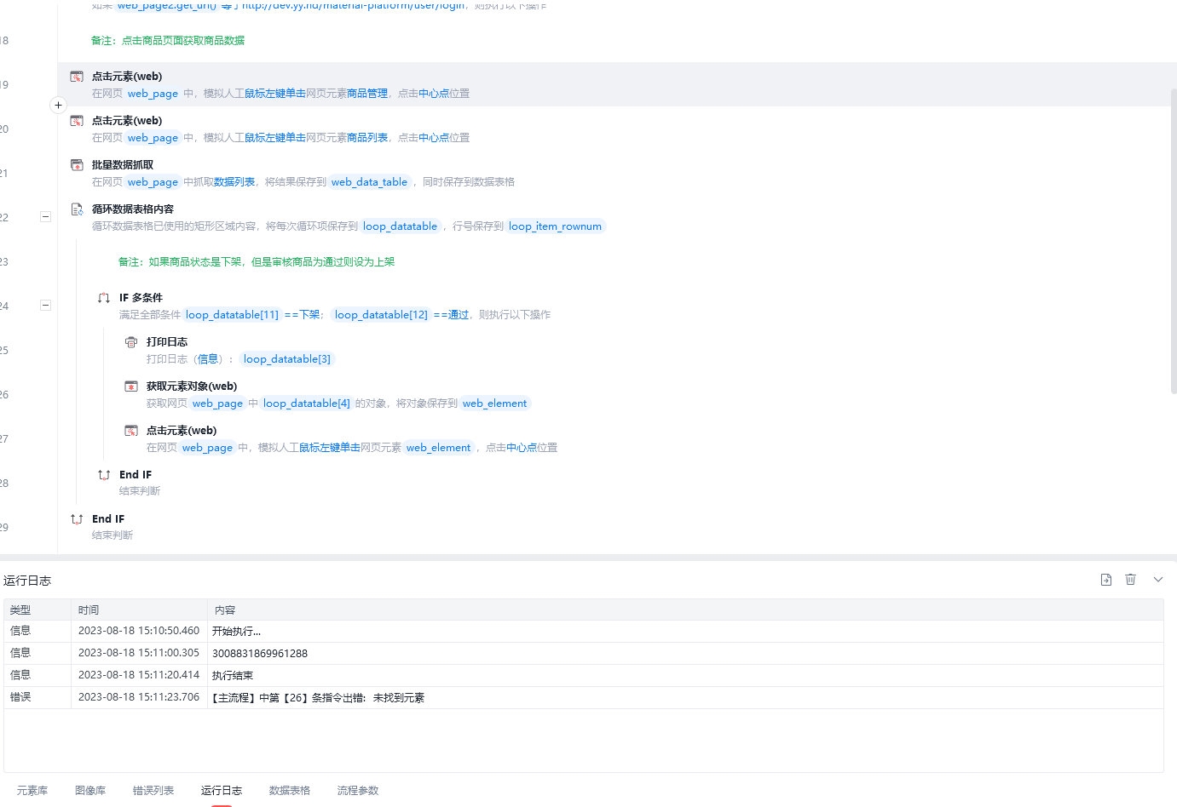Screen dimensions: 1177x807
Task: Click the 商品管理 element link
Action: coord(367,94)
